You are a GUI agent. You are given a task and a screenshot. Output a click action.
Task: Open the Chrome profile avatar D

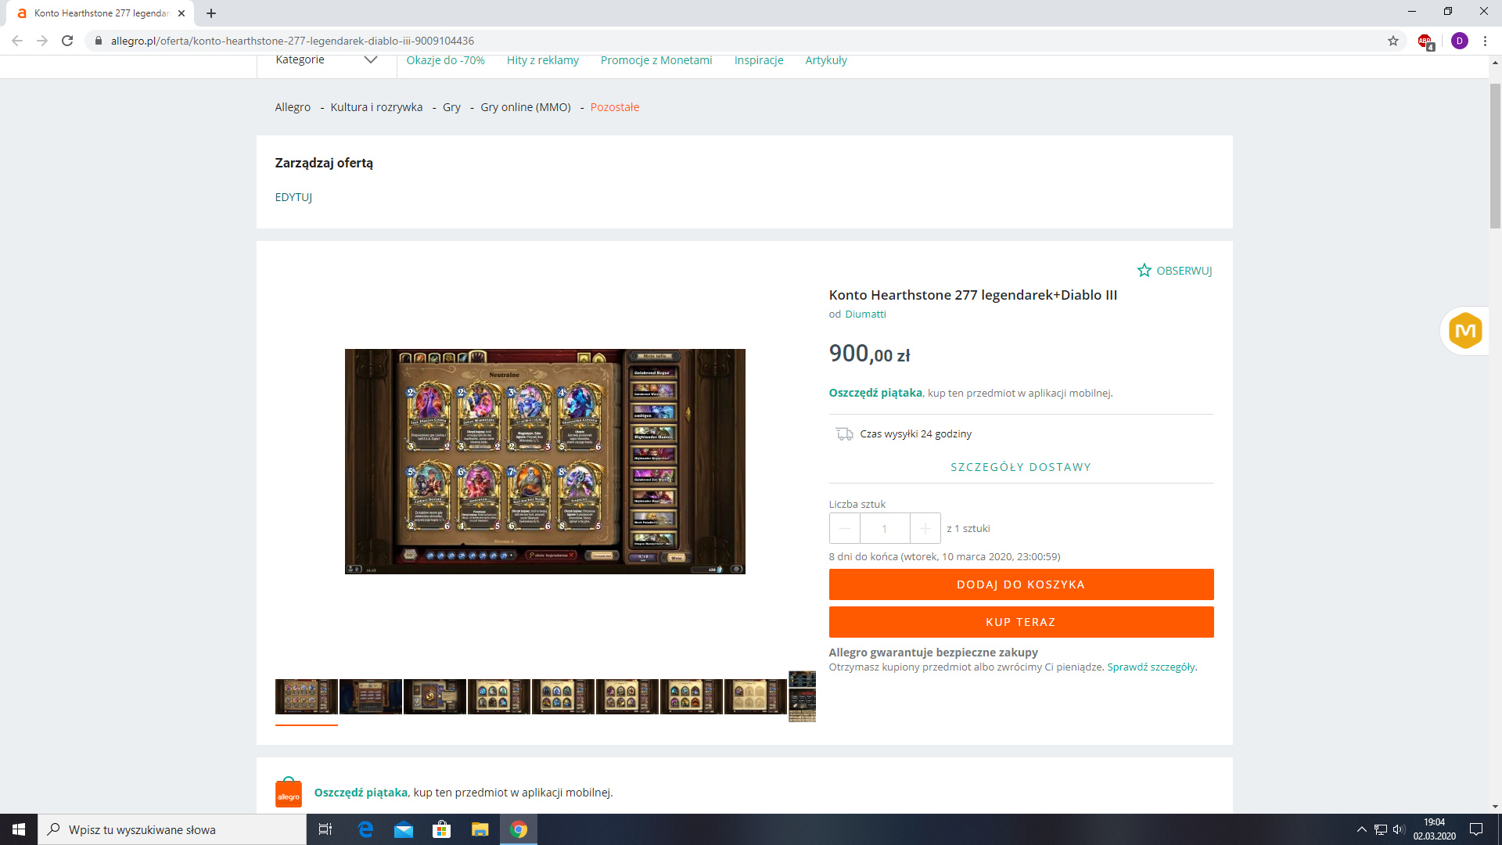click(x=1459, y=41)
